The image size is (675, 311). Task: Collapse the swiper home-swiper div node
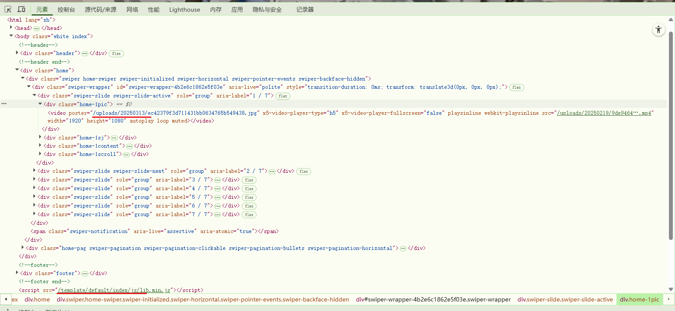pyautogui.click(x=23, y=78)
